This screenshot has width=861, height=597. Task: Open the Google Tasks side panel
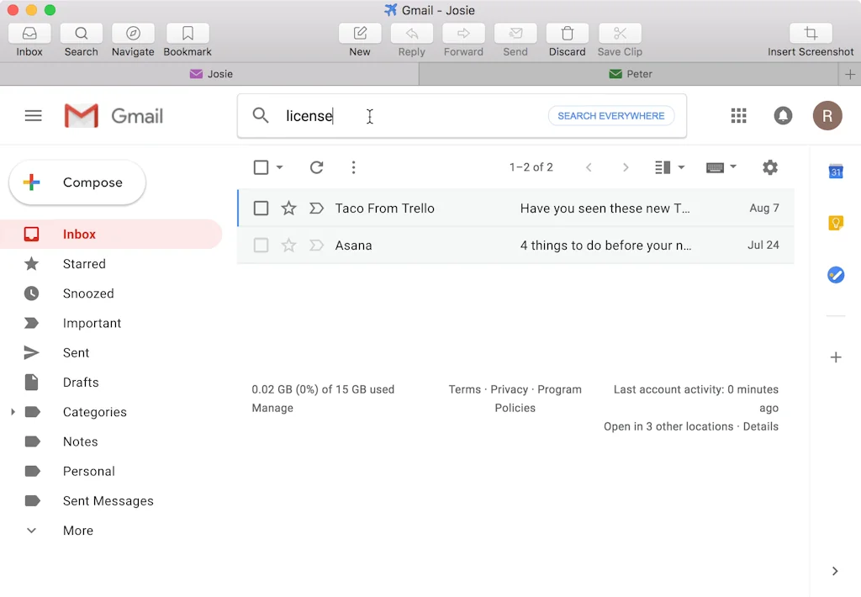836,274
